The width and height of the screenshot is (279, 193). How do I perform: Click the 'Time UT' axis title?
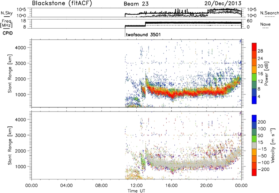tap(136, 191)
